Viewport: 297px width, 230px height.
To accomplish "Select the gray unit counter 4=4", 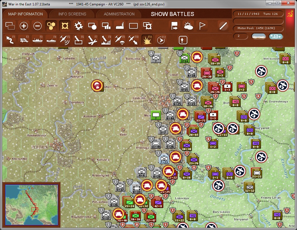I will [x=142, y=172].
